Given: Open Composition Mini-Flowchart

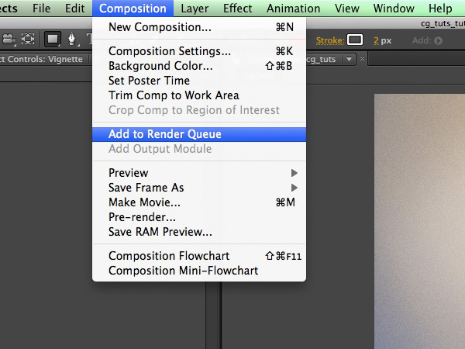Looking at the screenshot, I should click(199, 271).
